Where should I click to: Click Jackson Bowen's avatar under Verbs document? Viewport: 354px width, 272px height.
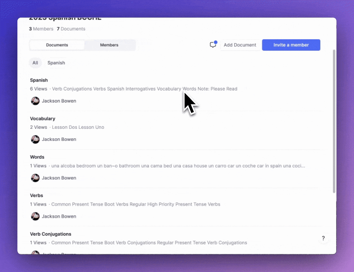pos(35,216)
